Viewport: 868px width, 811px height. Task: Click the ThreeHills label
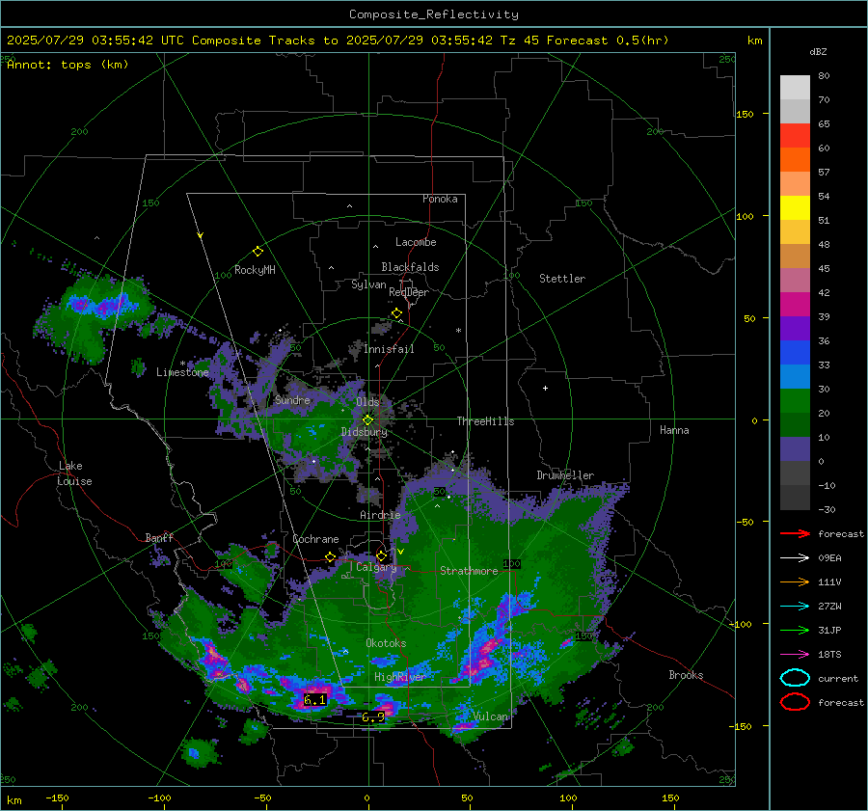click(x=485, y=421)
